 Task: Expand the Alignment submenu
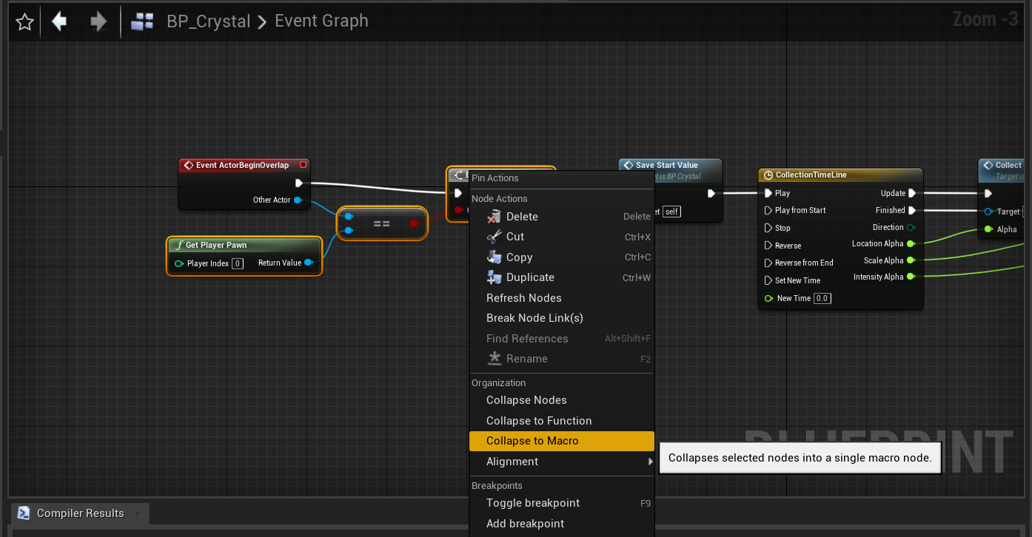pos(562,462)
